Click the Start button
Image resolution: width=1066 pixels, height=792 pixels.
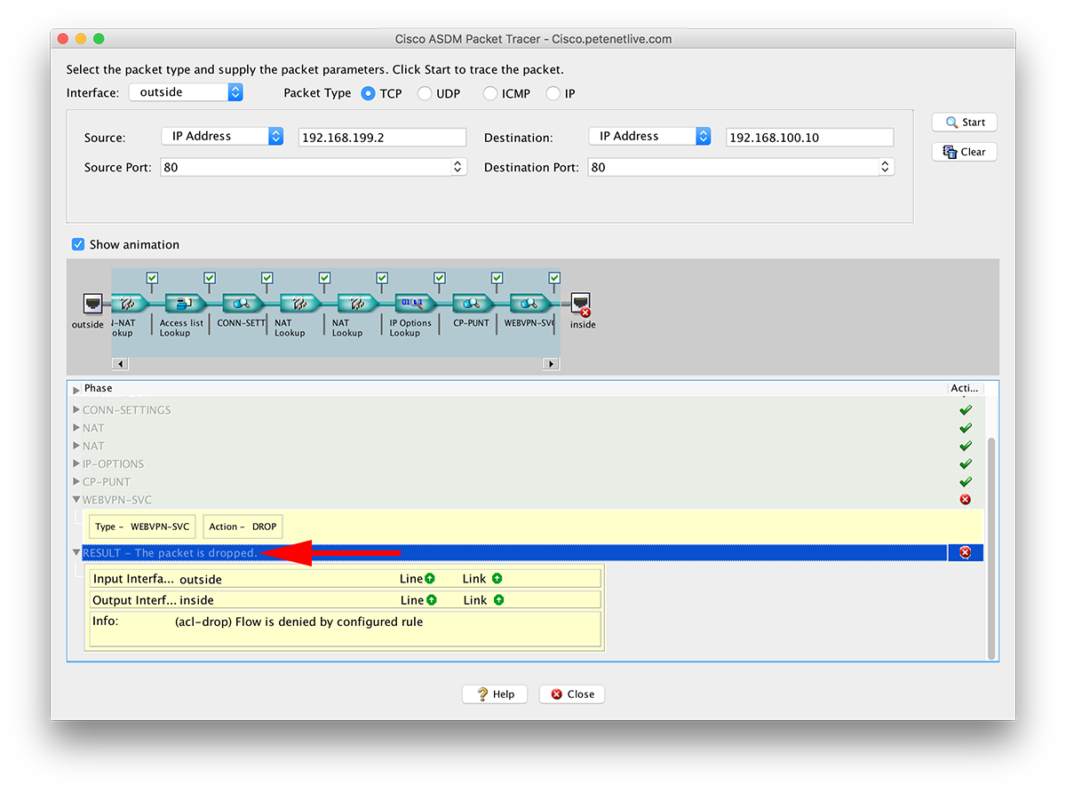965,123
